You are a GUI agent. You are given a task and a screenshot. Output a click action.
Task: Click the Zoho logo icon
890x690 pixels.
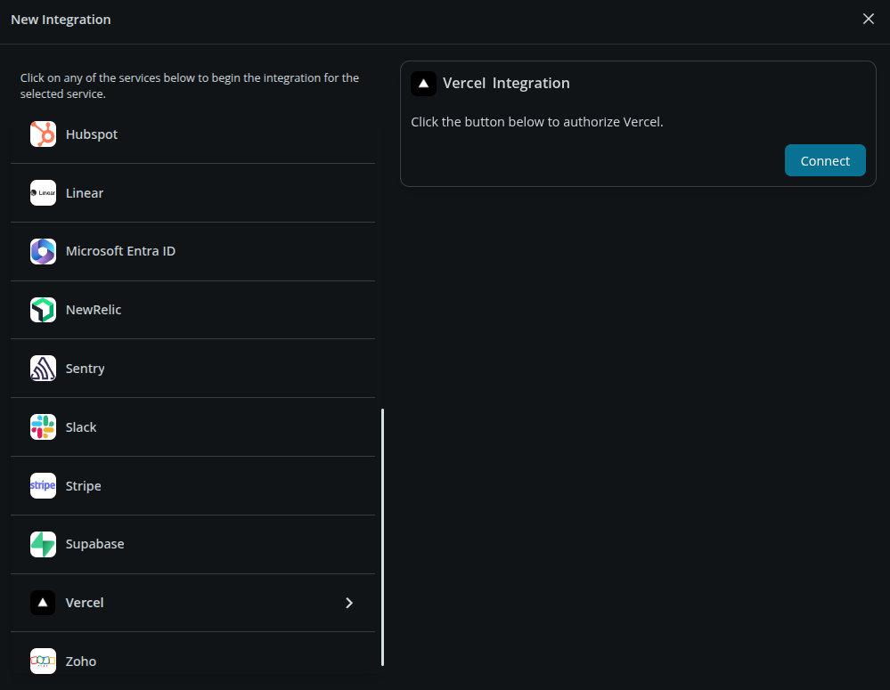pyautogui.click(x=43, y=661)
